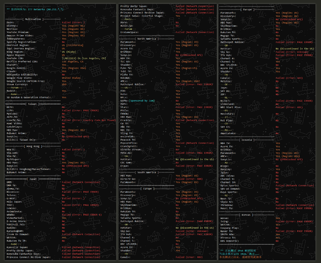Select the 'Fubo TV:' label

click(x=126, y=68)
